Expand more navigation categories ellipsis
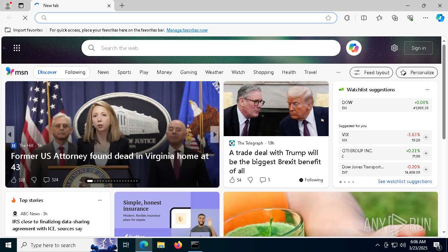The image size is (448, 252). tap(338, 72)
